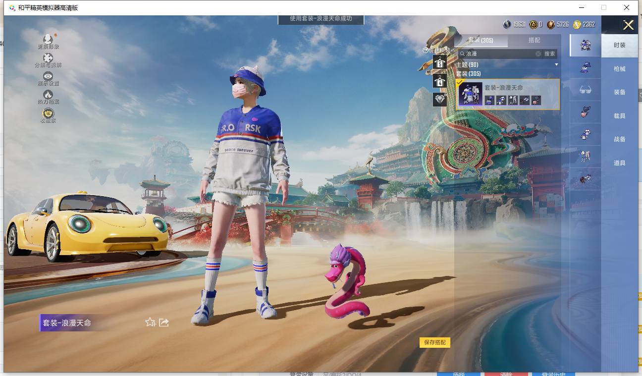The image size is (642, 376).
Task: Click the 使用套装-浪漫天命成功 notification
Action: (x=321, y=19)
